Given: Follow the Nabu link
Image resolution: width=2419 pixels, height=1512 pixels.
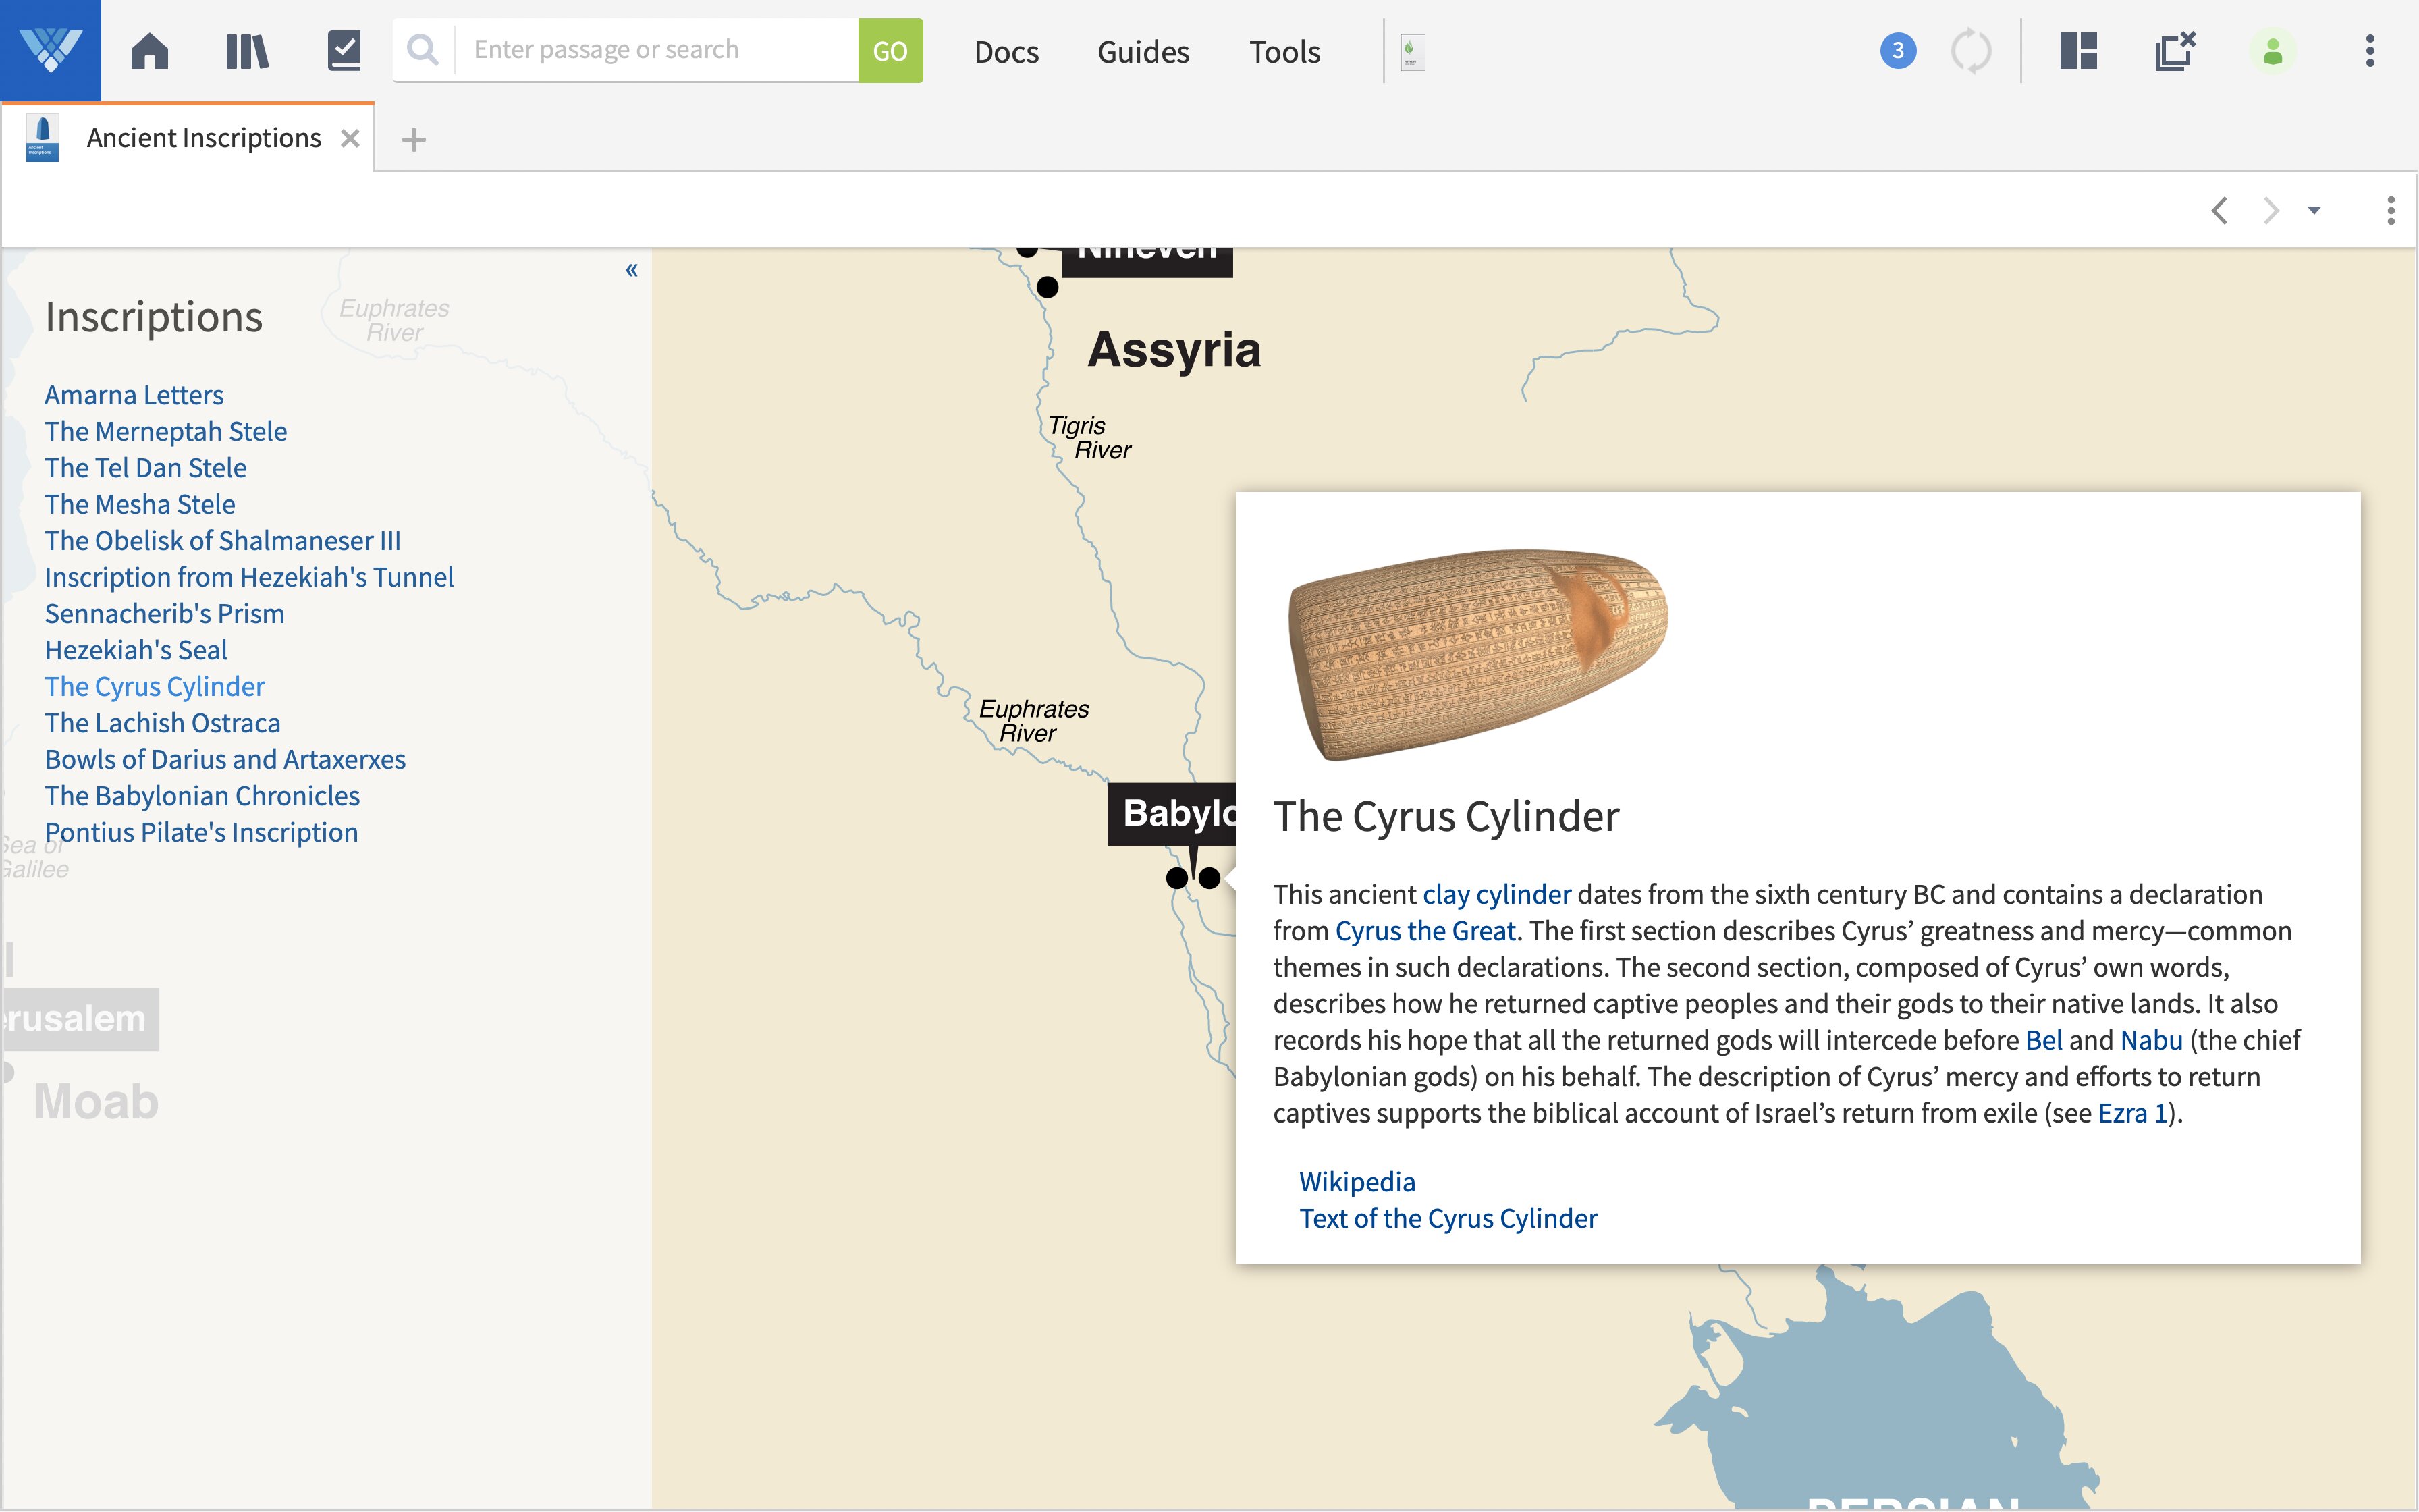Looking at the screenshot, I should 2151,1040.
